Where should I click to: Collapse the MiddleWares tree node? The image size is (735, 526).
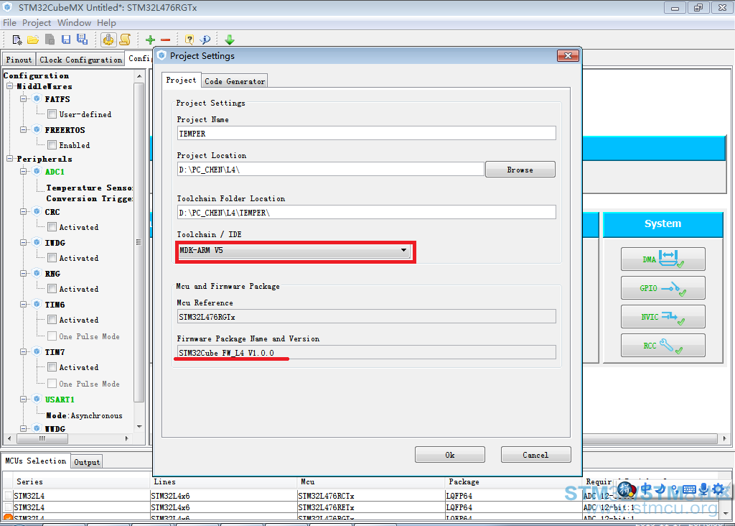9,86
